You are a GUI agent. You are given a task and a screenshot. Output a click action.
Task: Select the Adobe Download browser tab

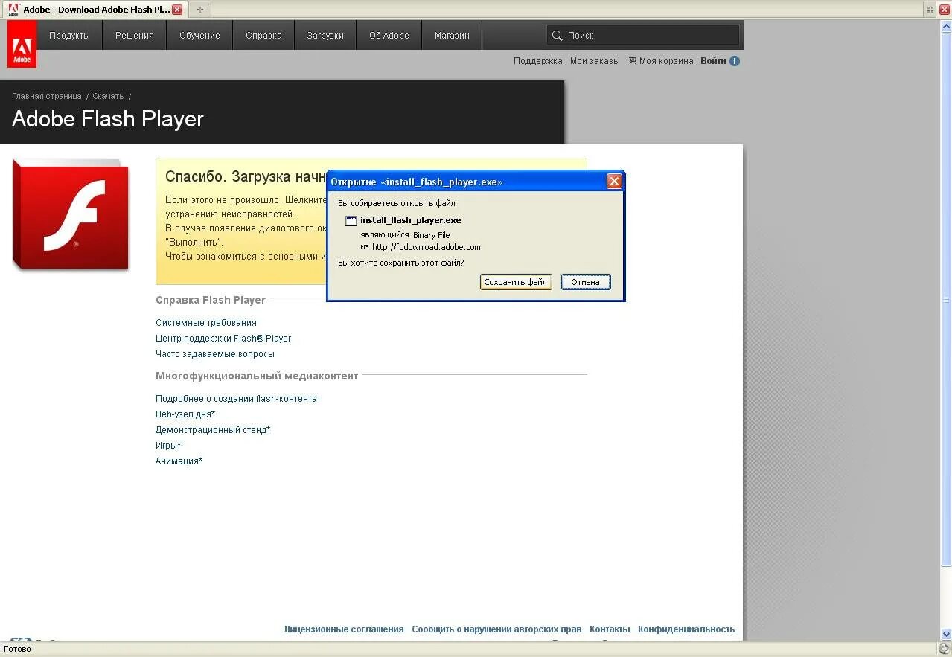[95, 10]
